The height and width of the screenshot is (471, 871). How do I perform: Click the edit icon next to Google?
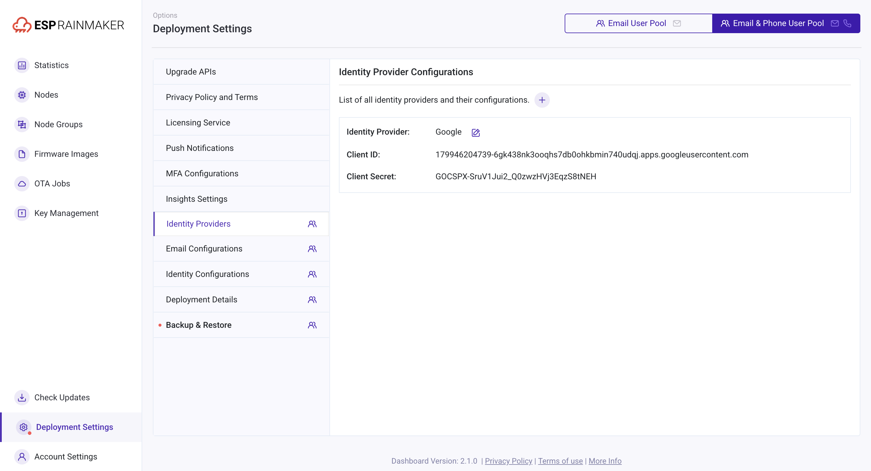click(x=475, y=132)
